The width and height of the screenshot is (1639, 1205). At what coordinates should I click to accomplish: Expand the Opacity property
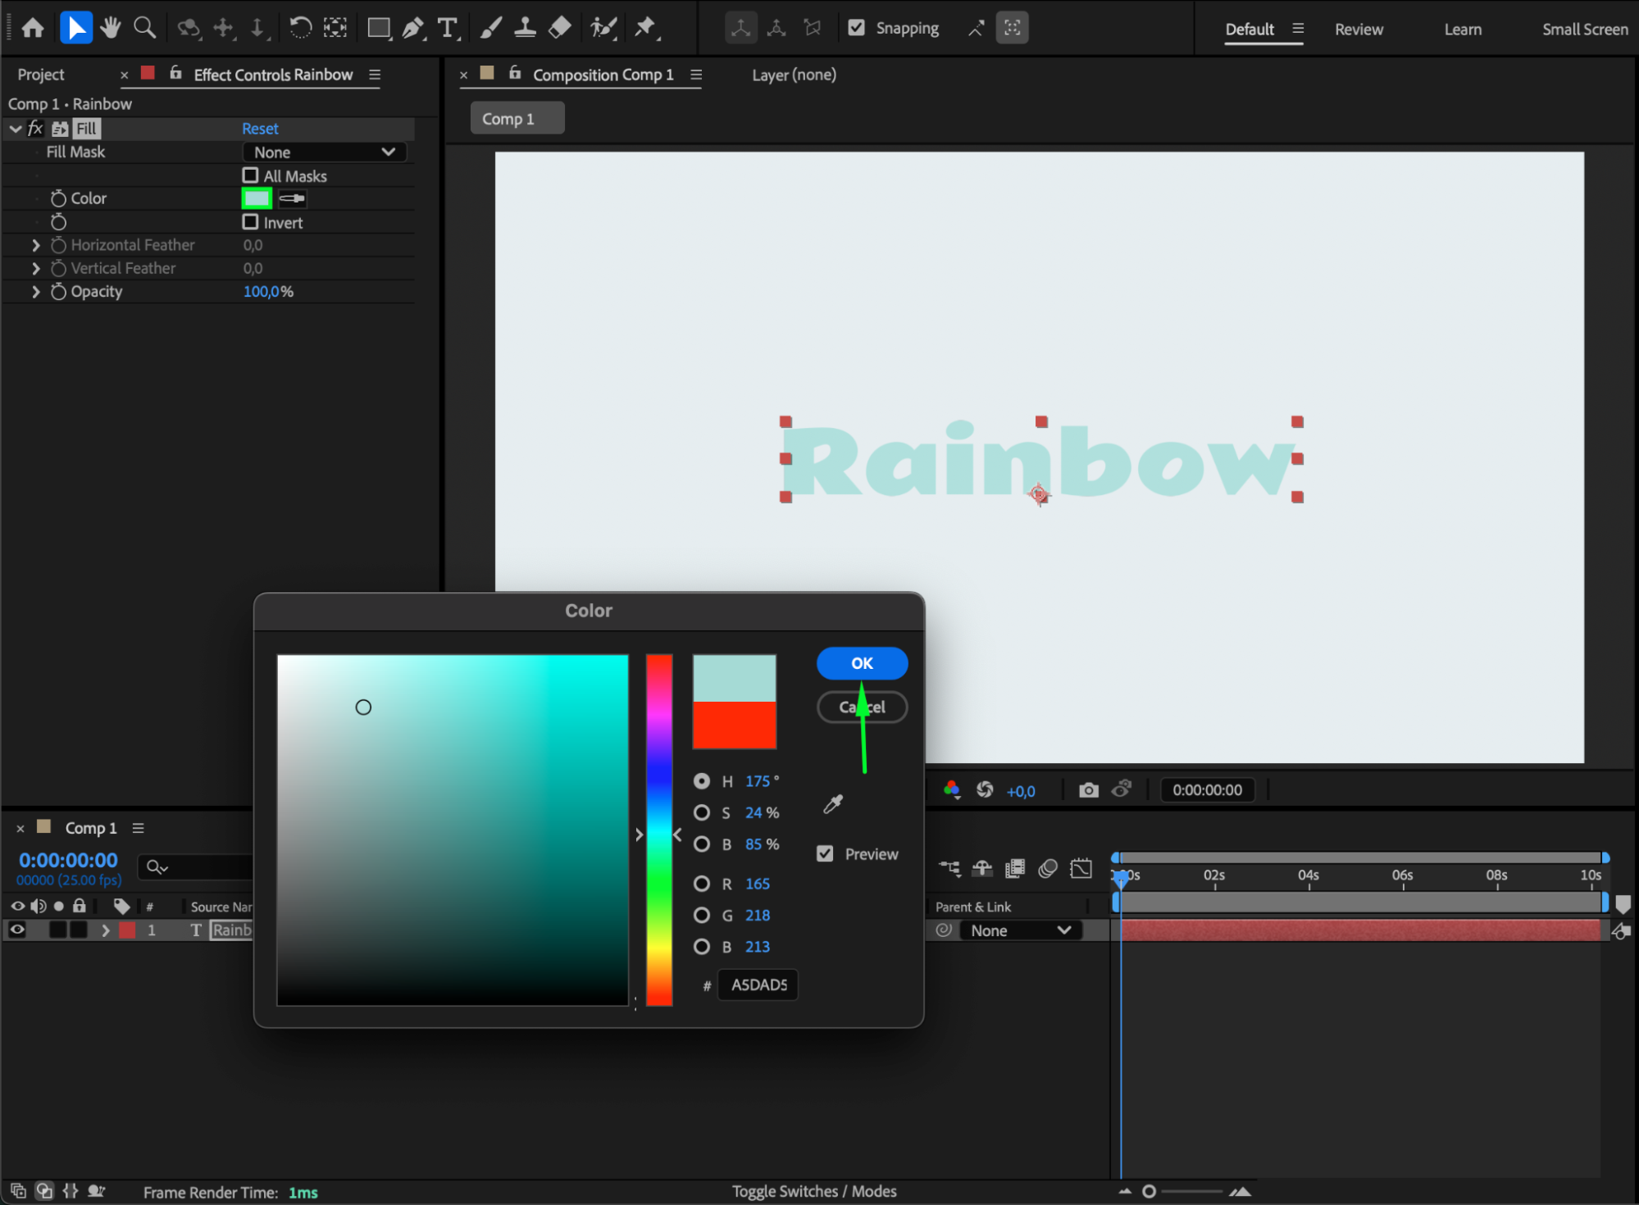click(36, 292)
